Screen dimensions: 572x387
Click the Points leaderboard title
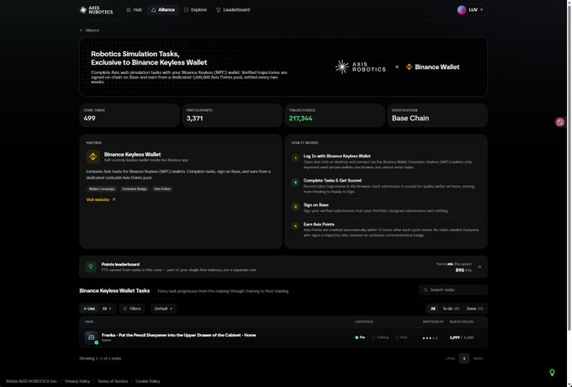pyautogui.click(x=120, y=264)
